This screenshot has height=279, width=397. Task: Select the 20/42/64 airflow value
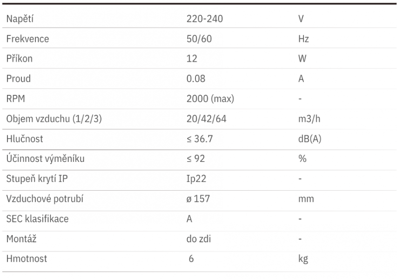coord(206,119)
